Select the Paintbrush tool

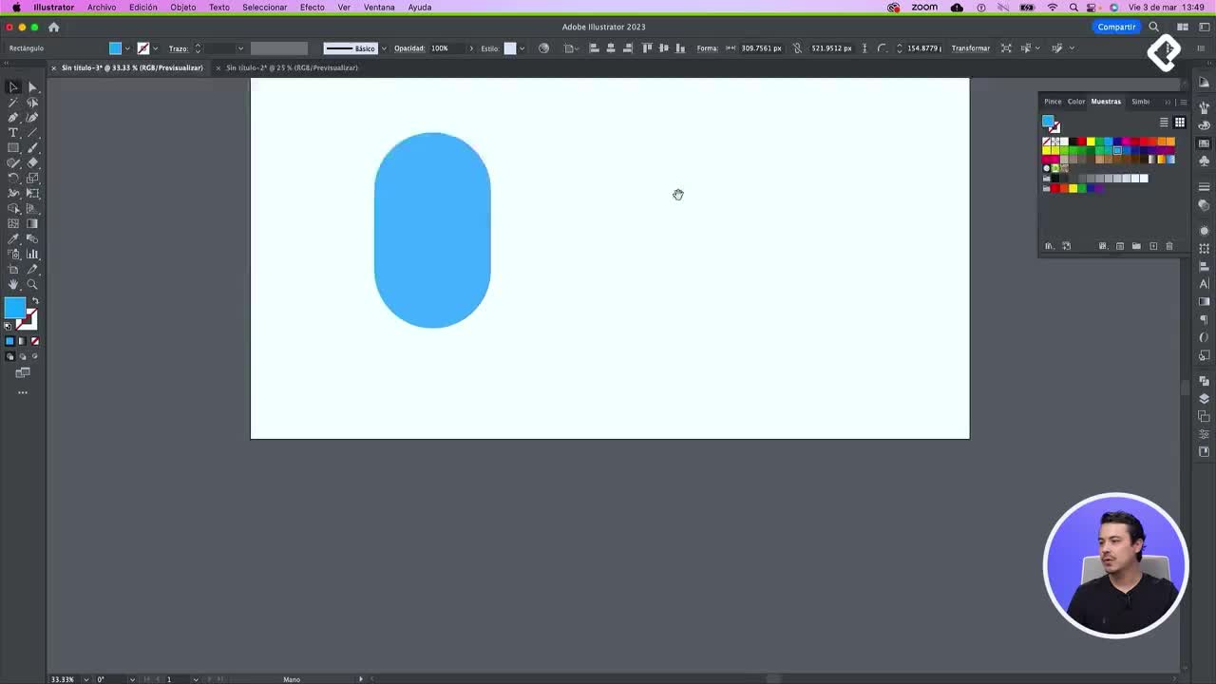32,148
